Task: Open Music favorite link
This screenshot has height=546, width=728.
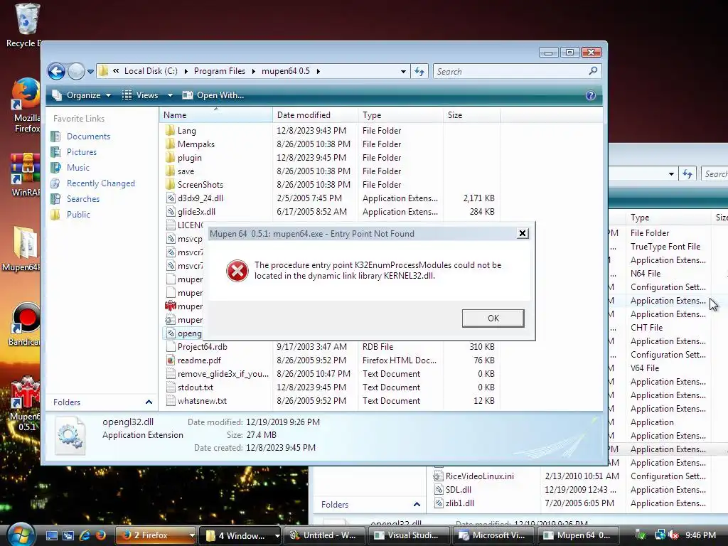Action: [x=78, y=168]
